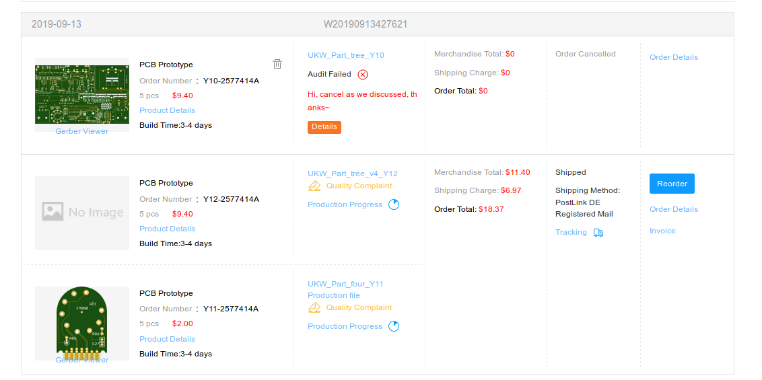Click the red Audit Failed X icon
762x380 pixels.
pyautogui.click(x=363, y=74)
